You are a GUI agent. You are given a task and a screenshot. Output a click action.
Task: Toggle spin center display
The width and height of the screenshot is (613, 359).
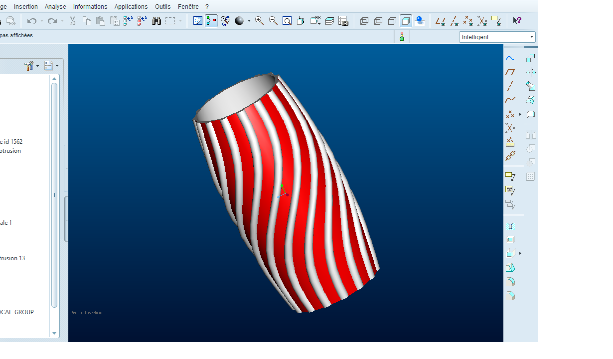coord(211,21)
